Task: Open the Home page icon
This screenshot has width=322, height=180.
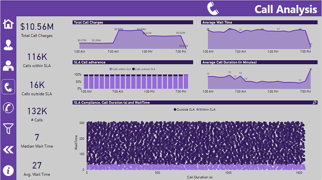Action: point(8,24)
